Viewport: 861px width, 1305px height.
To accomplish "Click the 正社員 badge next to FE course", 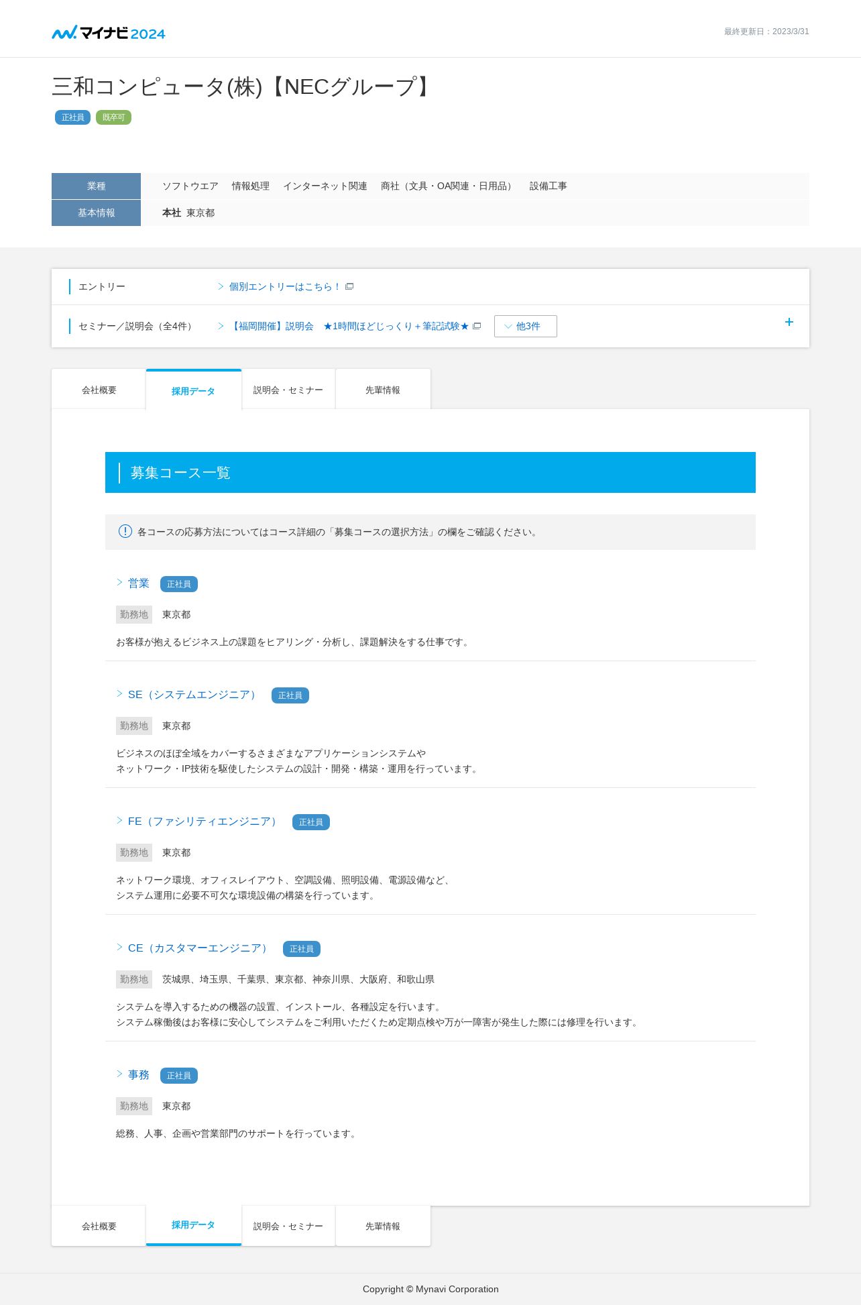I will pos(311,822).
